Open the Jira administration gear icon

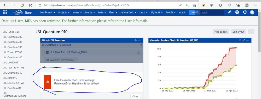pyautogui.click(x=245, y=12)
